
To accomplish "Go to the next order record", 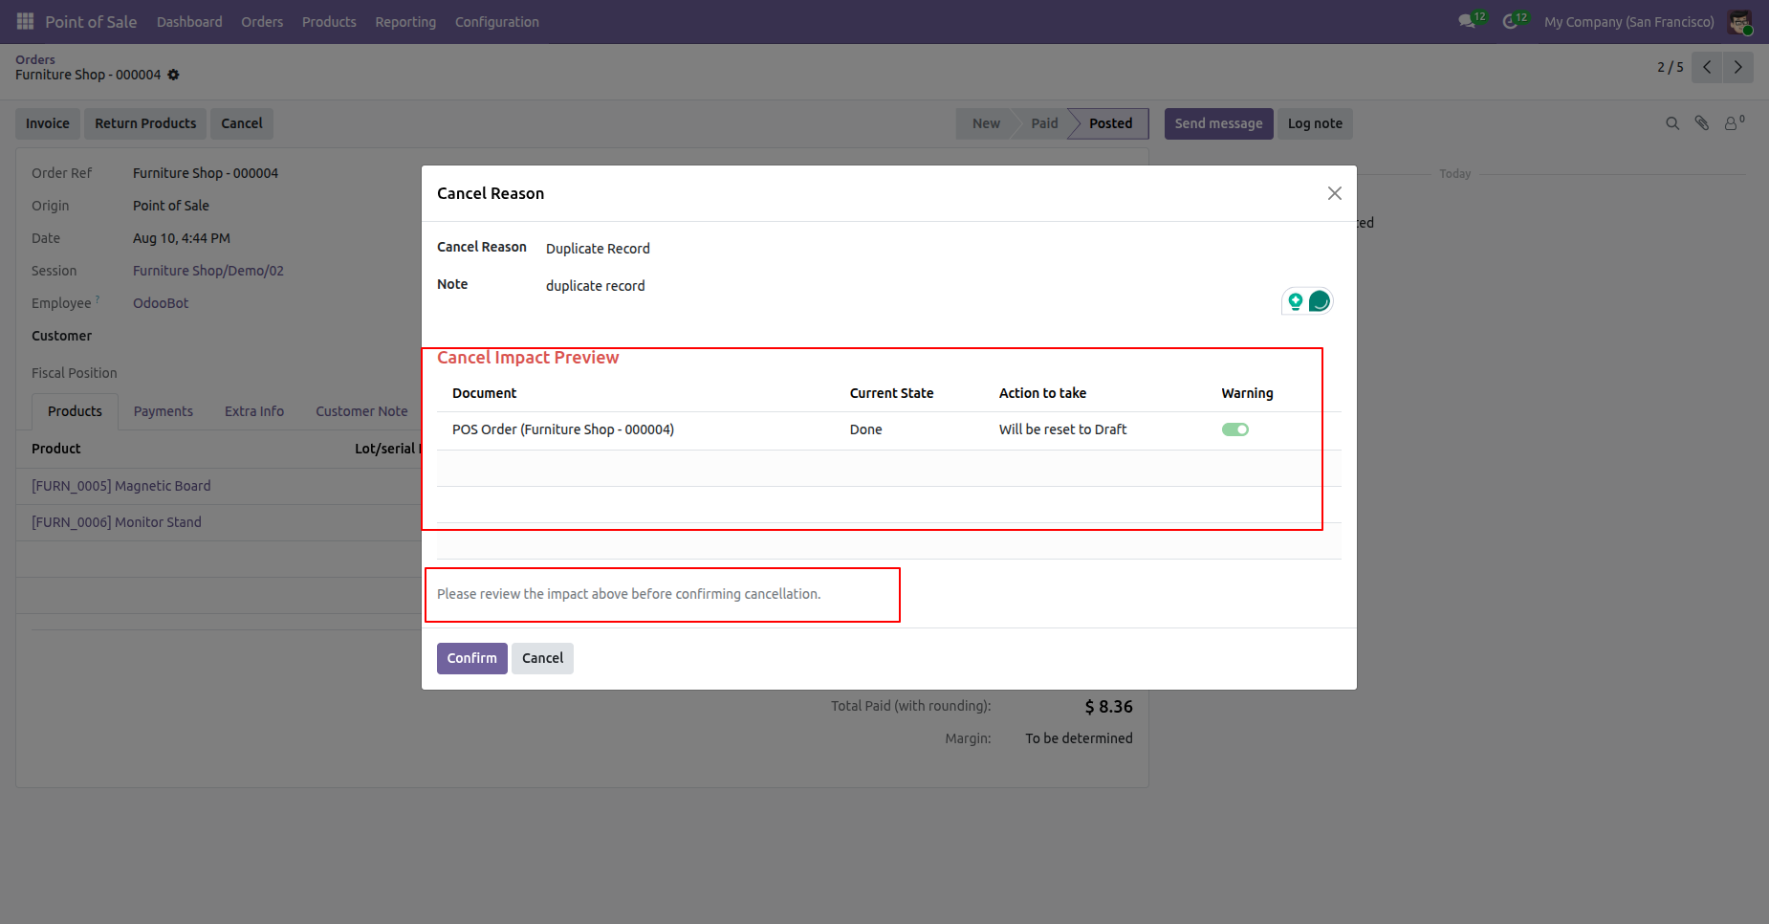I will point(1738,67).
